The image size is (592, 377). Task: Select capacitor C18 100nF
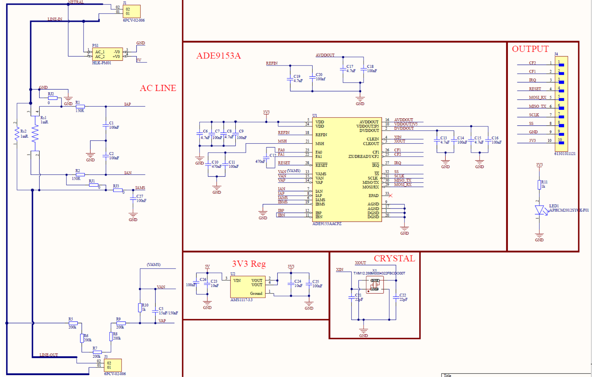tap(363, 69)
